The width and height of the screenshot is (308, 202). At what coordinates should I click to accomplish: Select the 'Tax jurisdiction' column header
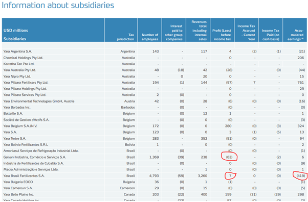(125, 37)
